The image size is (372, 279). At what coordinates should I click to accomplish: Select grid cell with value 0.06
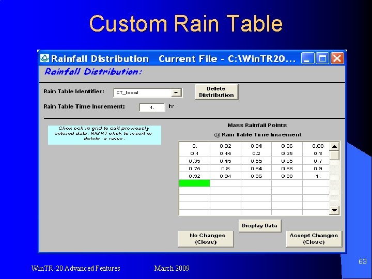[x=287, y=146]
